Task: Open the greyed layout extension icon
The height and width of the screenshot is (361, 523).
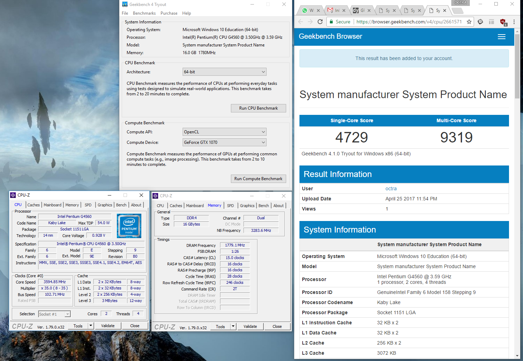Action: pyautogui.click(x=492, y=22)
